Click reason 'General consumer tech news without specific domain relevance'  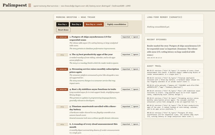[94, 118]
